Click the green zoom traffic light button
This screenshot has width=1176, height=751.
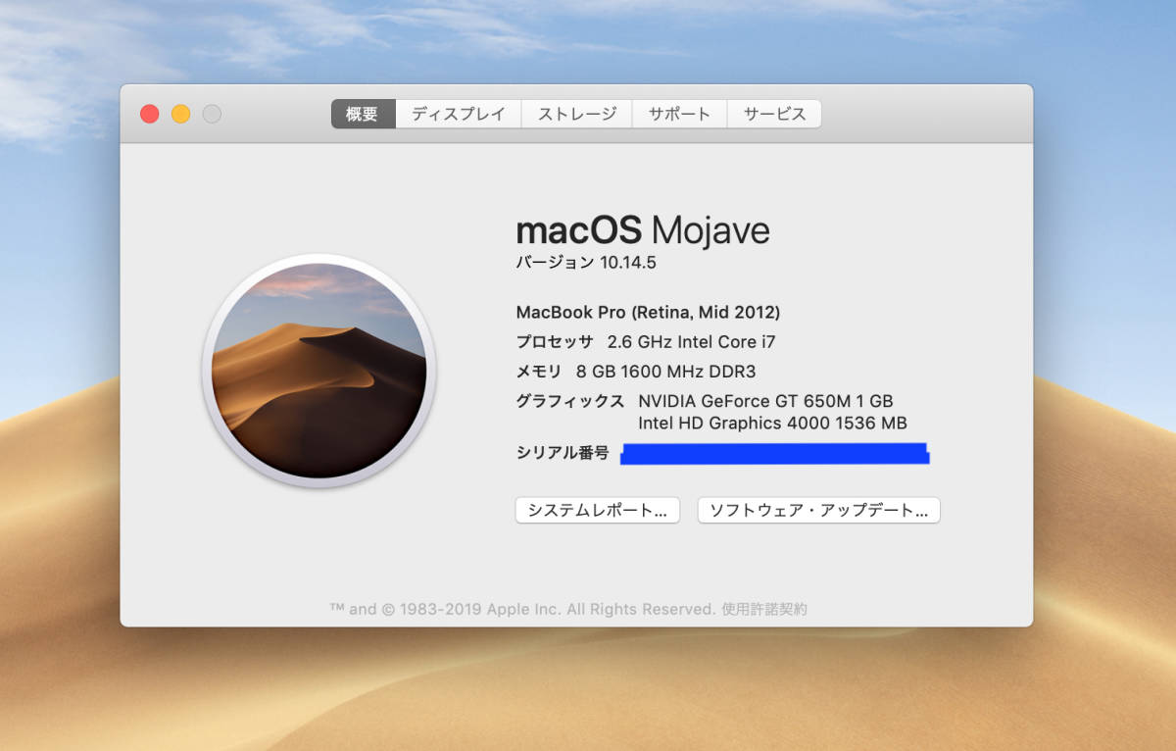point(213,113)
